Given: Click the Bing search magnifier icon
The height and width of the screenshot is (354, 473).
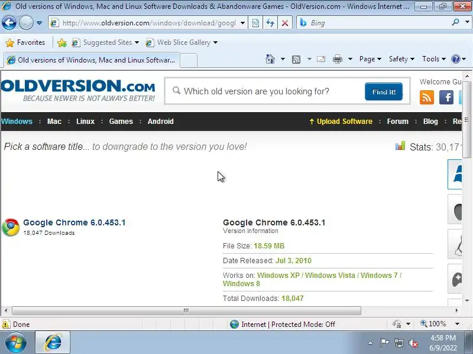Looking at the screenshot, I should [455, 22].
